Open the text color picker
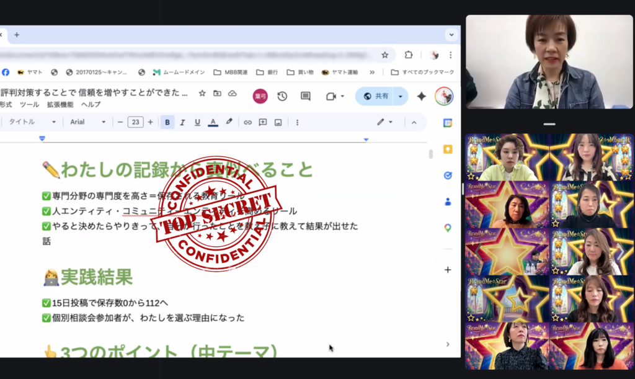Viewport: 635px width, 379px height. coord(213,122)
